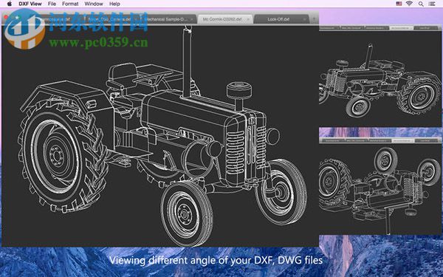Close the Lock-Off.dxf tab
443x277 pixels.
304,19
